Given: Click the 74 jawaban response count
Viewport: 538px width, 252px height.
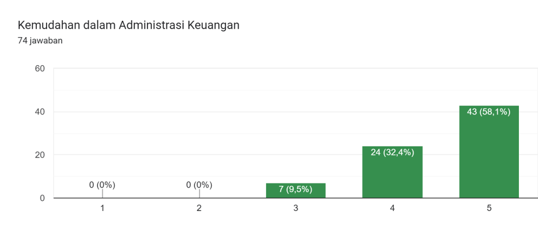Looking at the screenshot, I should coord(40,40).
